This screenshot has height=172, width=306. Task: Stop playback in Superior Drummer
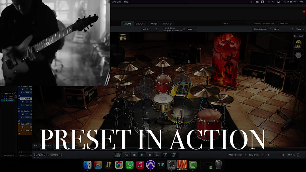pyautogui.click(x=134, y=155)
